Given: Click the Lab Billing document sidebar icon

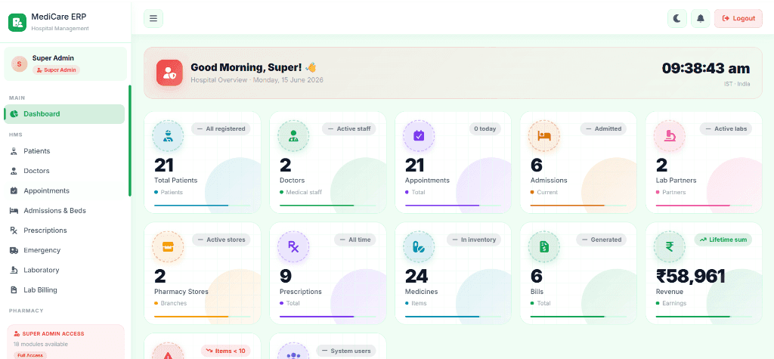Looking at the screenshot, I should pos(14,290).
